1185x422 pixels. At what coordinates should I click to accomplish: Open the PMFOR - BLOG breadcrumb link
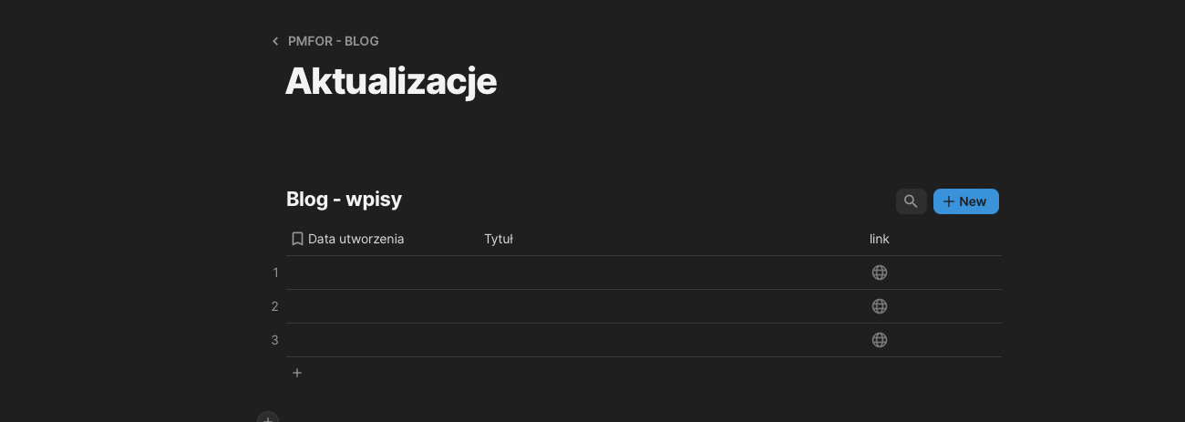click(x=333, y=41)
